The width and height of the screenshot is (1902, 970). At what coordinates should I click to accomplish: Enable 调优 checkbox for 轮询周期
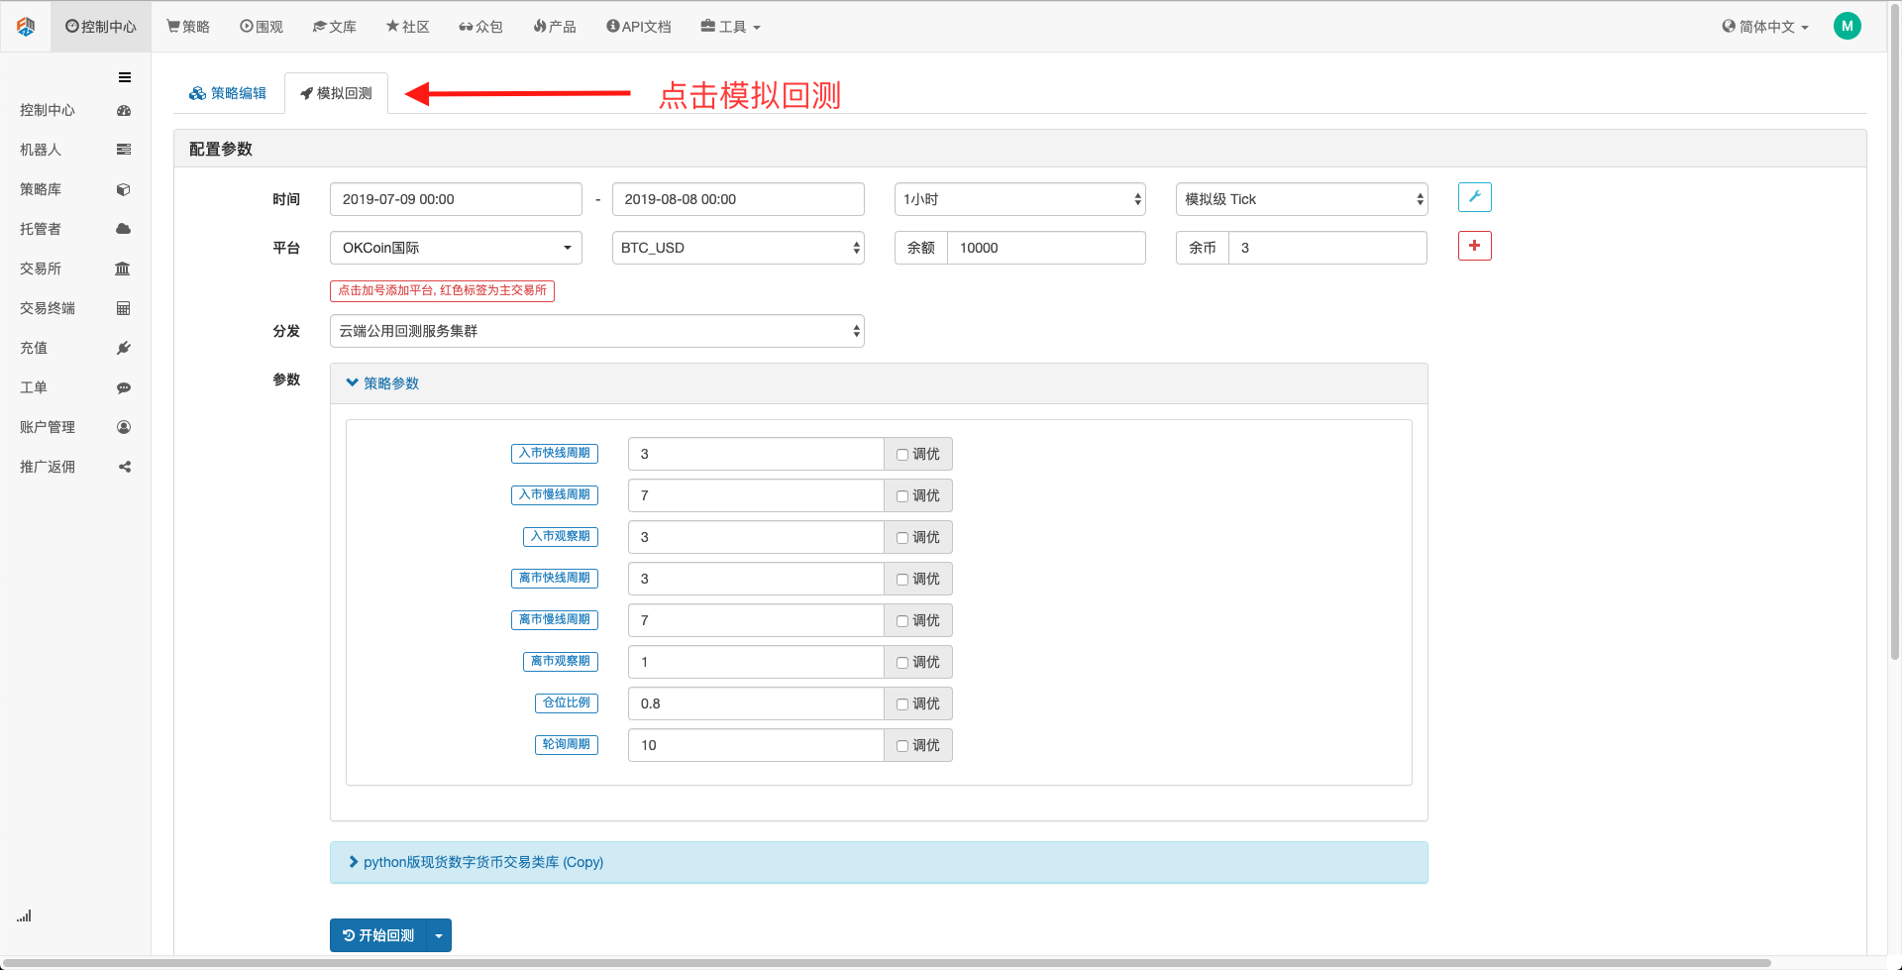pos(902,746)
